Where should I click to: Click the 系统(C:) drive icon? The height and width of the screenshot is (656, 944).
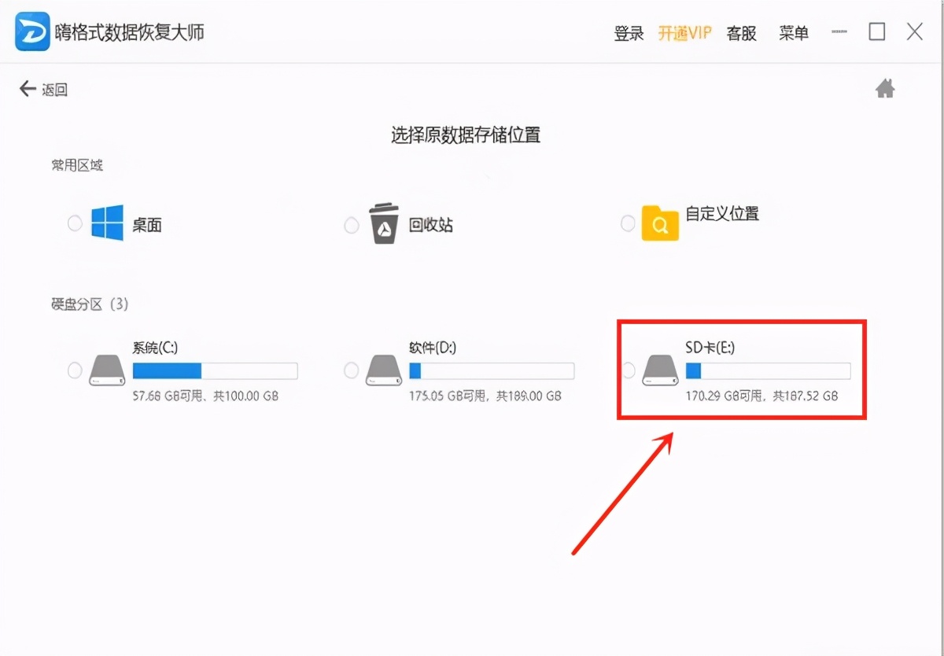click(106, 368)
